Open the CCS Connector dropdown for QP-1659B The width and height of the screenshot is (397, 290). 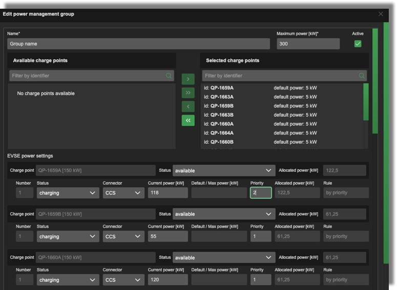[x=123, y=236]
